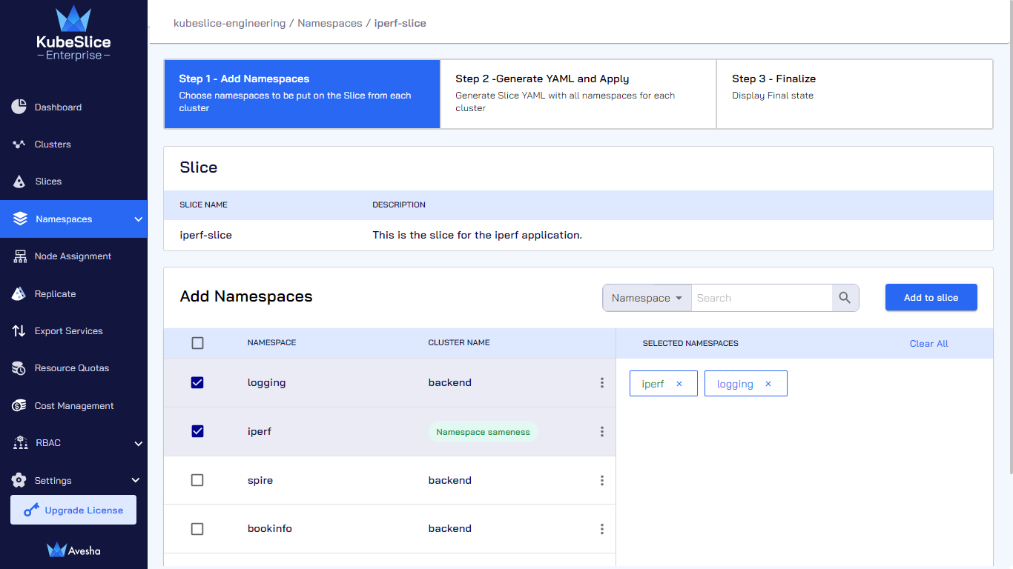
Task: Click the Resource Quotas icon
Action: pyautogui.click(x=19, y=368)
